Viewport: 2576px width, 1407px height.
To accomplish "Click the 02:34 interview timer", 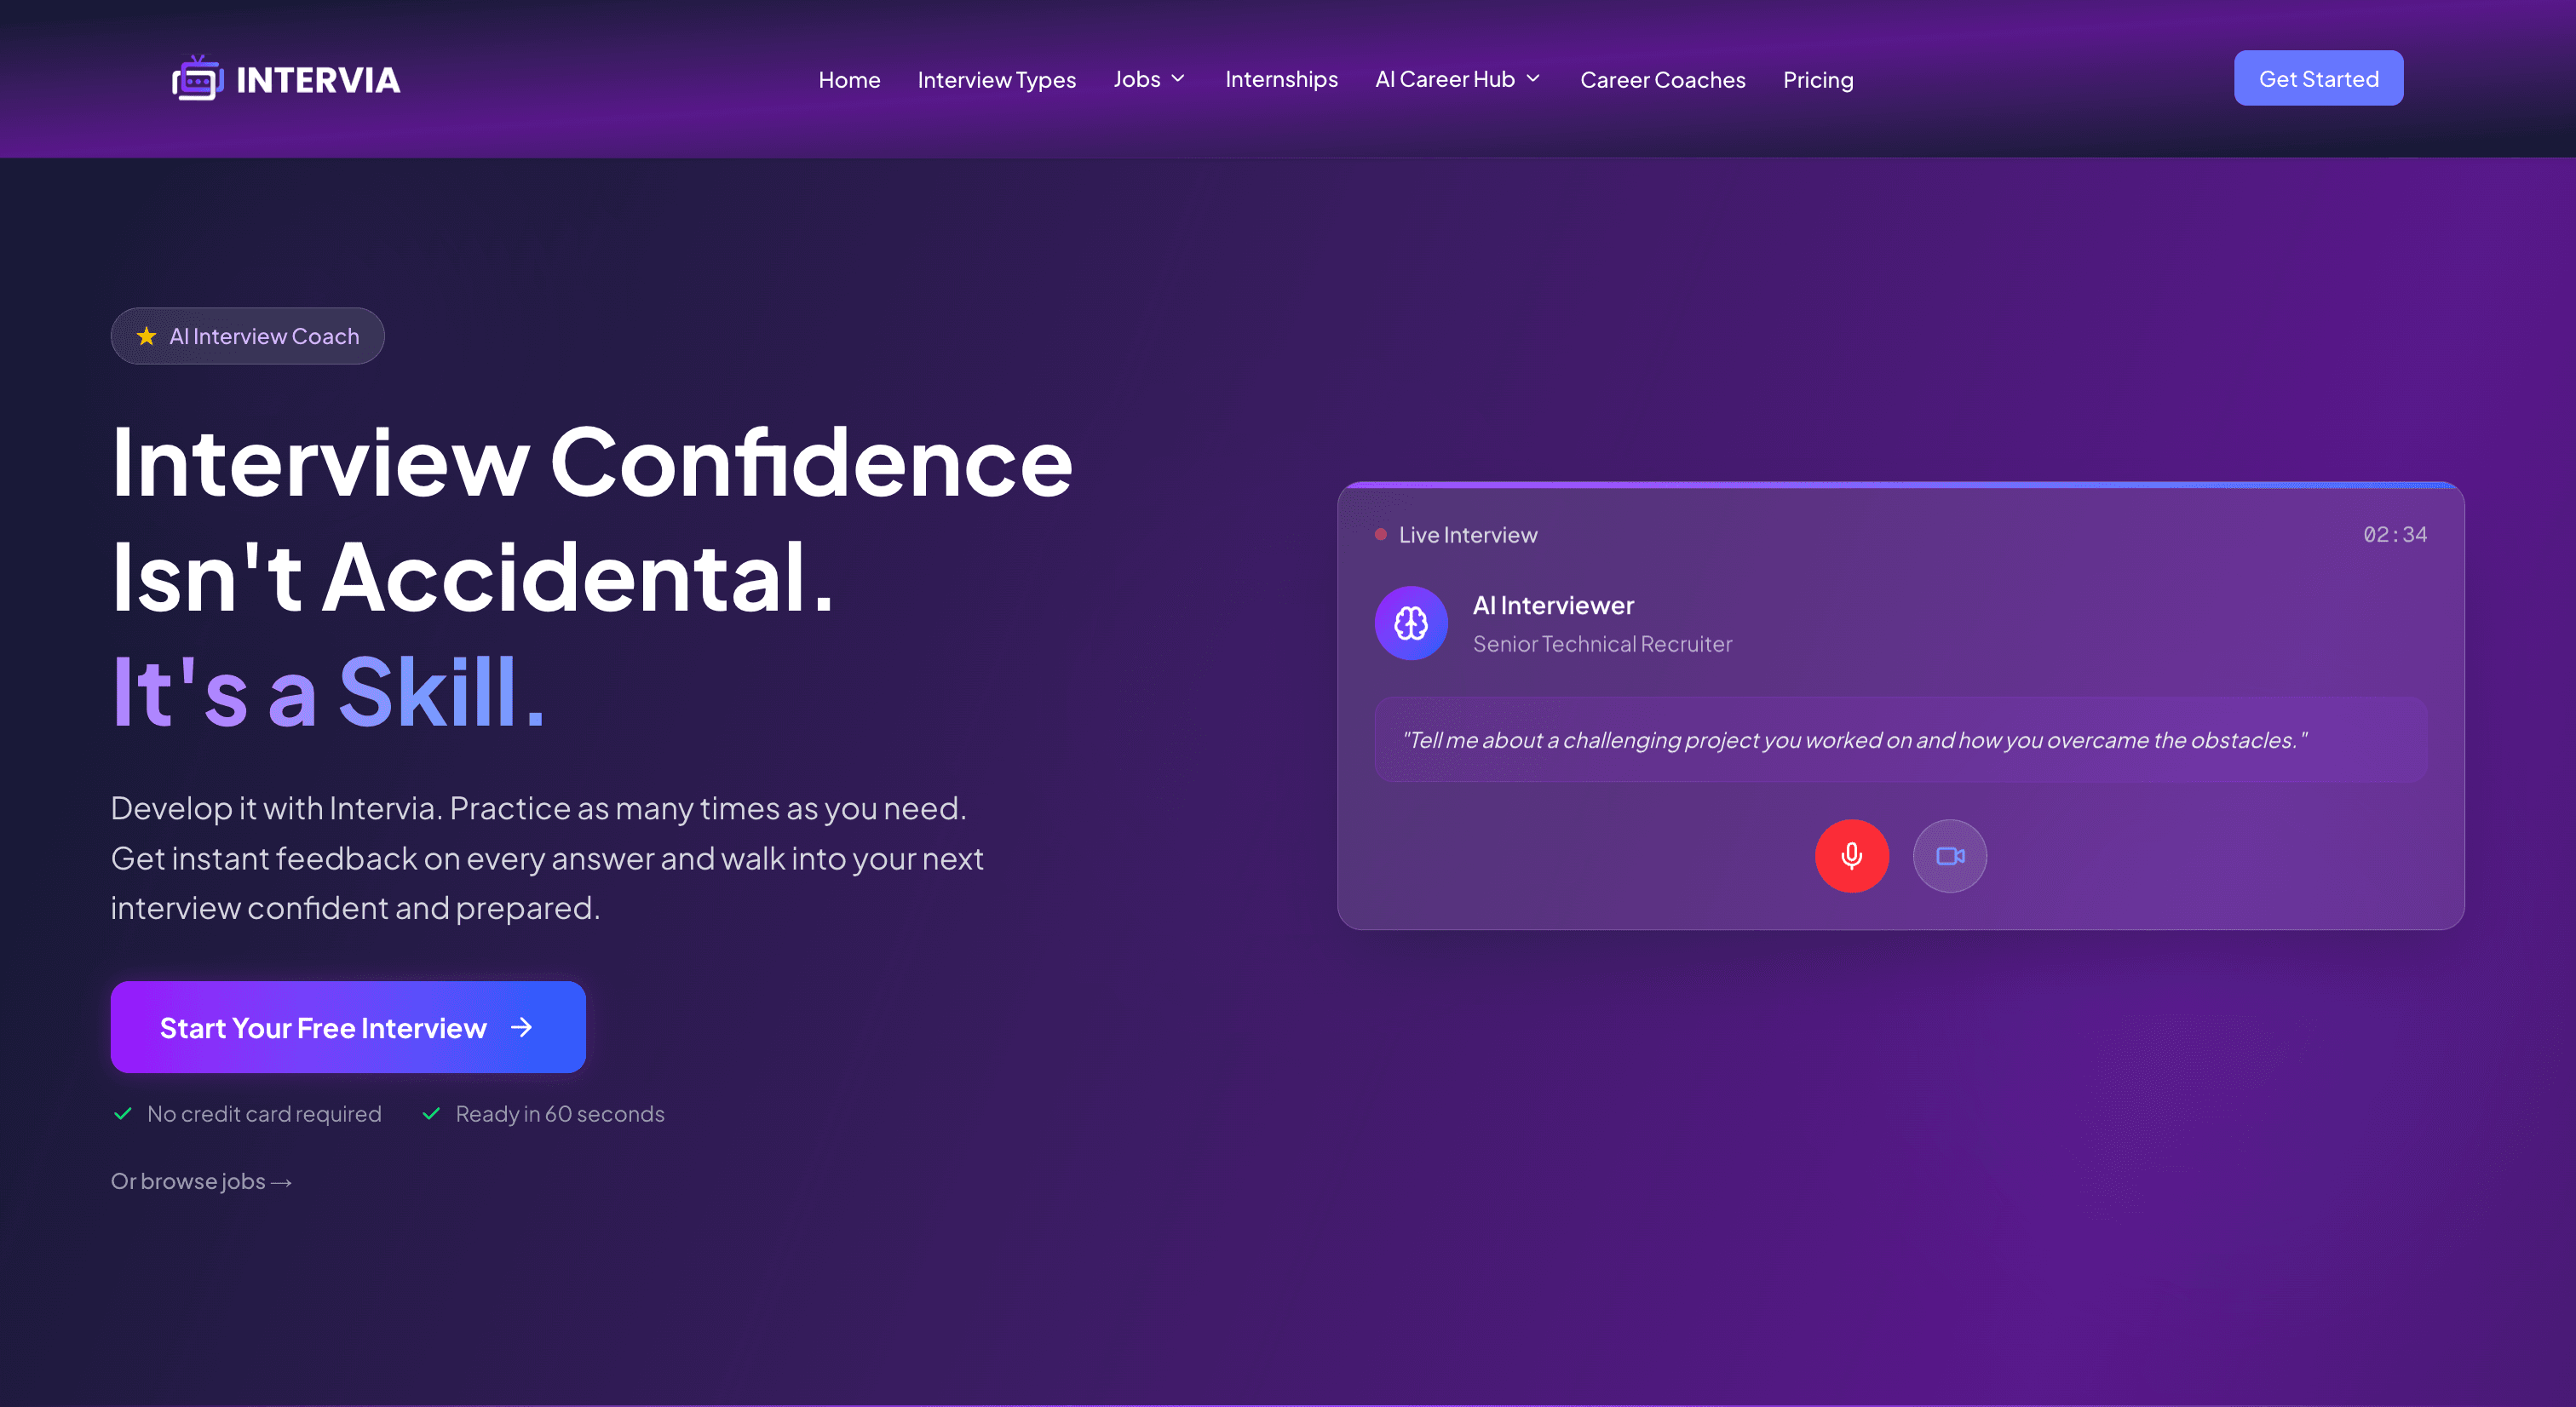I will pos(2394,534).
